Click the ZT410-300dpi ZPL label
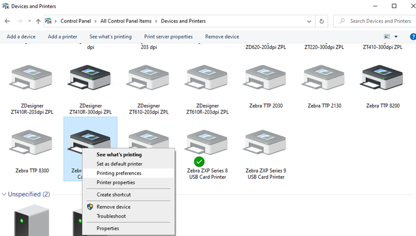This screenshot has height=236, width=416. pyautogui.click(x=382, y=47)
